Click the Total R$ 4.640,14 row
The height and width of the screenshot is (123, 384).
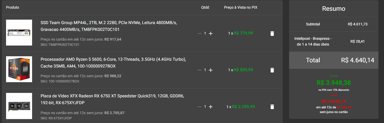[334, 60]
